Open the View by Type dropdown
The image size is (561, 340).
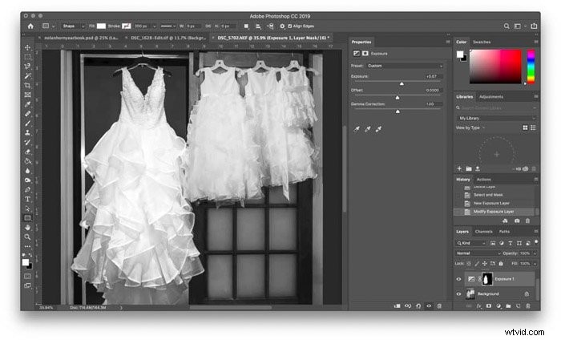pos(470,127)
